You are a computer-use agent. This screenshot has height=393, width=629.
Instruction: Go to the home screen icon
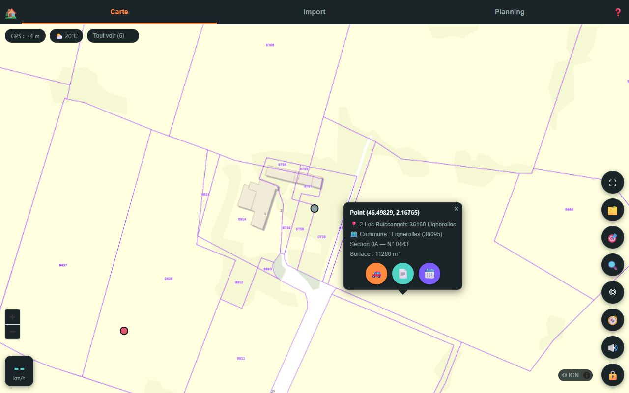click(11, 13)
